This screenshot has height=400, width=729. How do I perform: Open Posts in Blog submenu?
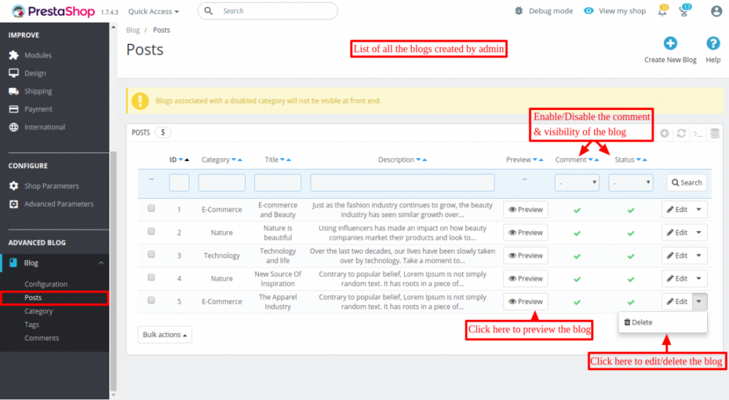click(33, 298)
